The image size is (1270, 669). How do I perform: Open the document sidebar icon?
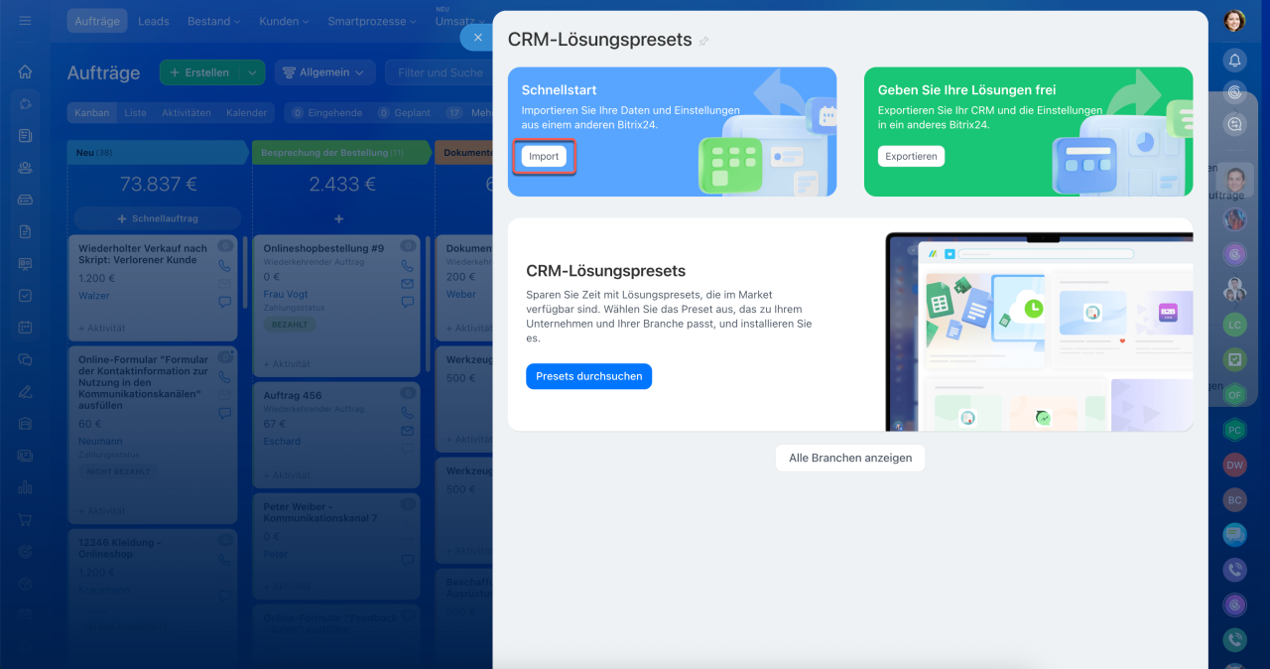coord(25,231)
